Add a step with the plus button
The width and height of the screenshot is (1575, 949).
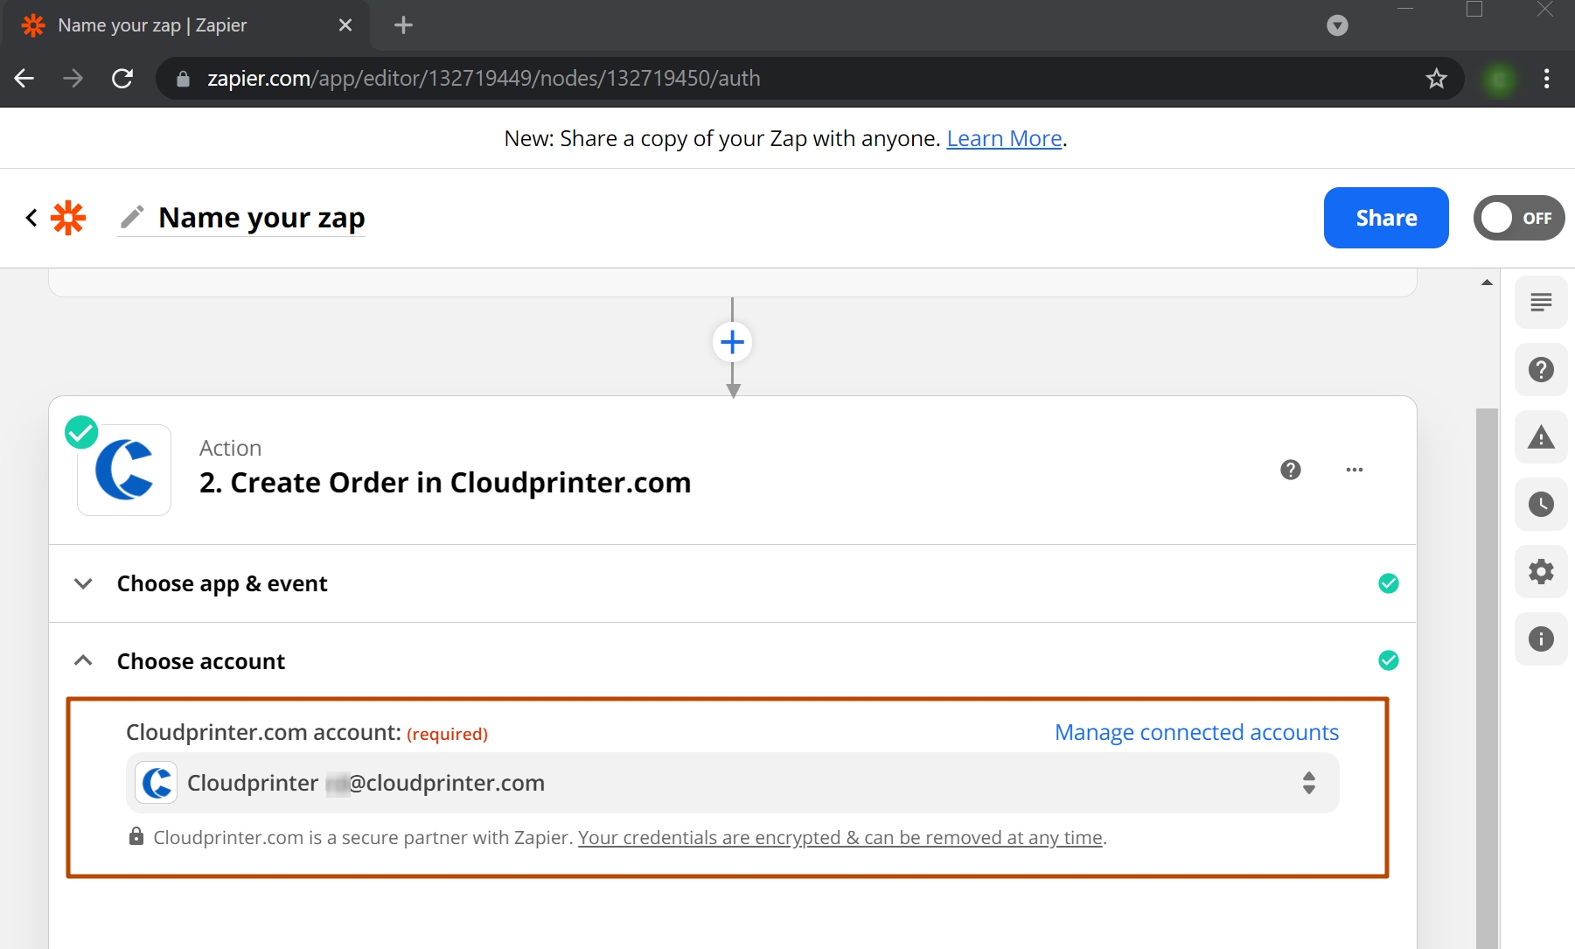733,342
